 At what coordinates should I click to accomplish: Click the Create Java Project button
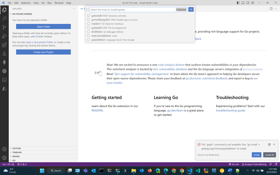pyautogui.click(x=43, y=52)
